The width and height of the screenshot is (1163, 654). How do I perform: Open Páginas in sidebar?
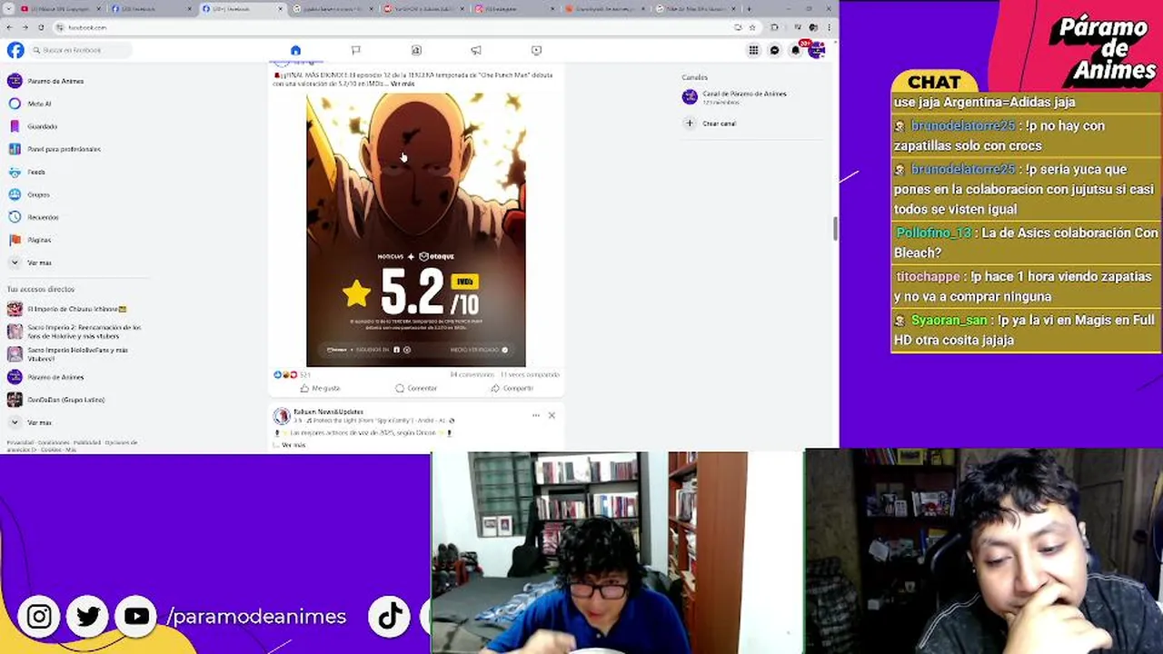30,240
